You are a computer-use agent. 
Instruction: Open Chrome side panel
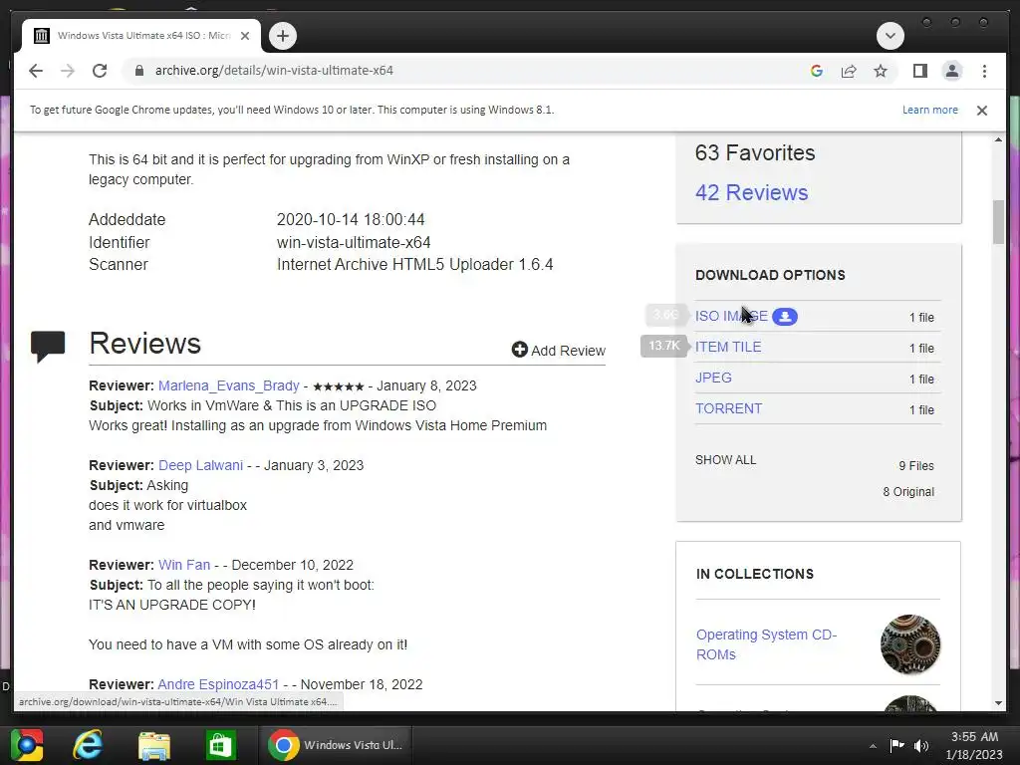pos(919,71)
